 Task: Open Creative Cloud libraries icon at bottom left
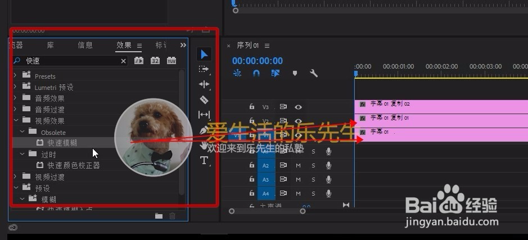point(13,228)
